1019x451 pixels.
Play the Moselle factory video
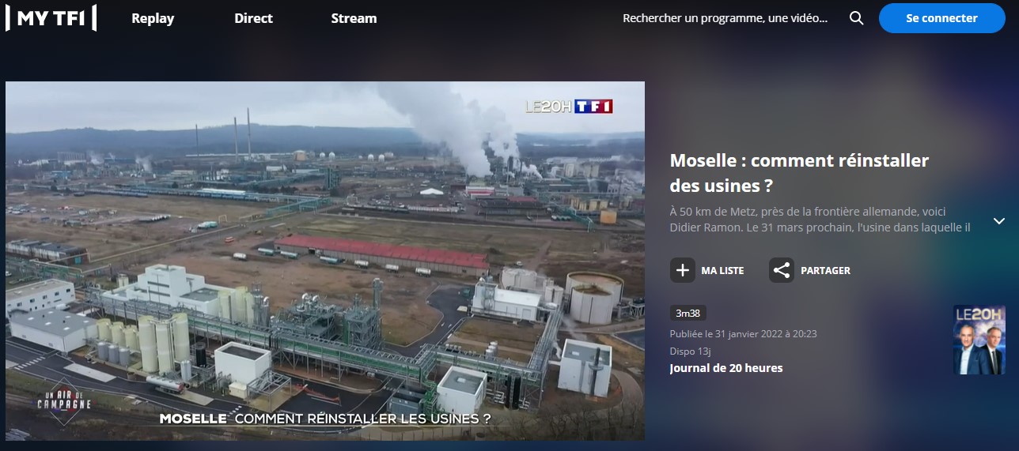pyautogui.click(x=325, y=261)
